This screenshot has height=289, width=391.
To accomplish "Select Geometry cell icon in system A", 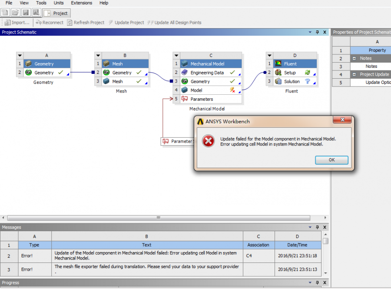I will click(28, 73).
